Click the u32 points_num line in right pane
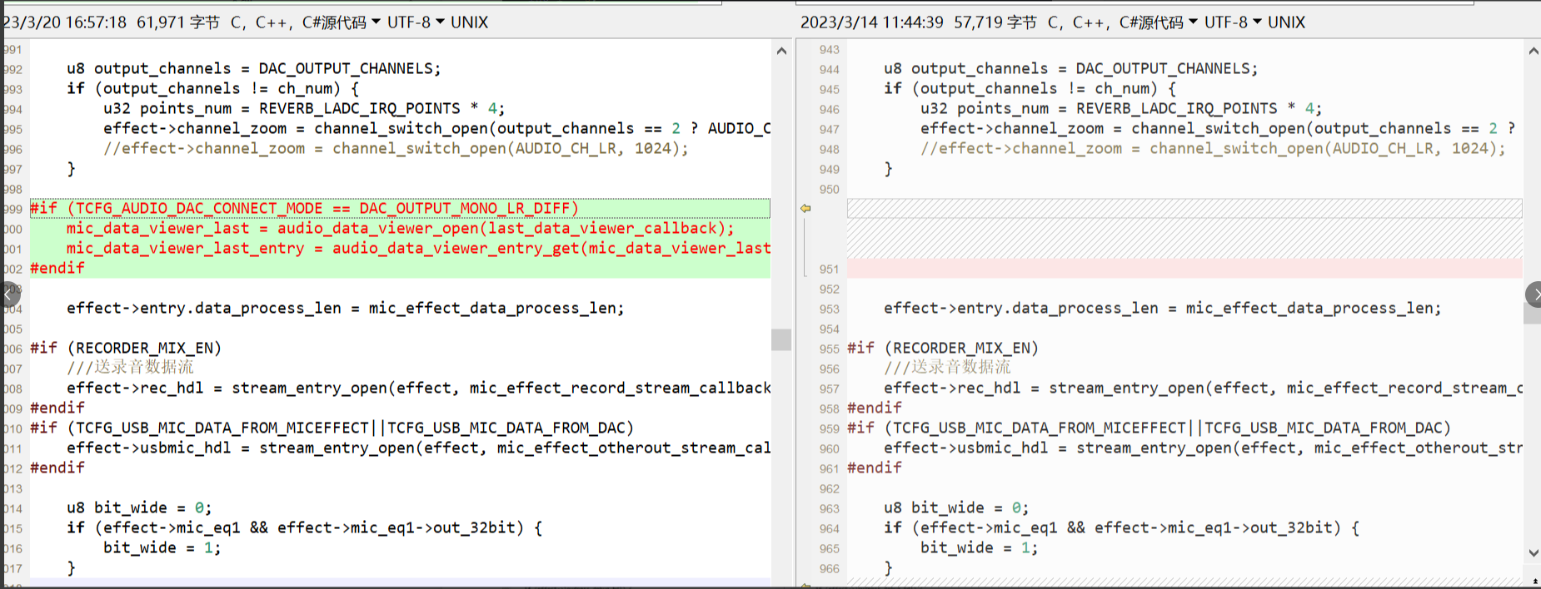Screen dimensions: 1541x589 [x=1121, y=108]
